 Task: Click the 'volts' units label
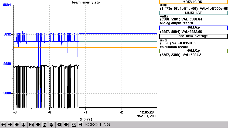164,16
